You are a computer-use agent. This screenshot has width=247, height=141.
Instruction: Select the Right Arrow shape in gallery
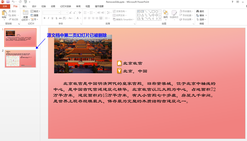coord(153,15)
